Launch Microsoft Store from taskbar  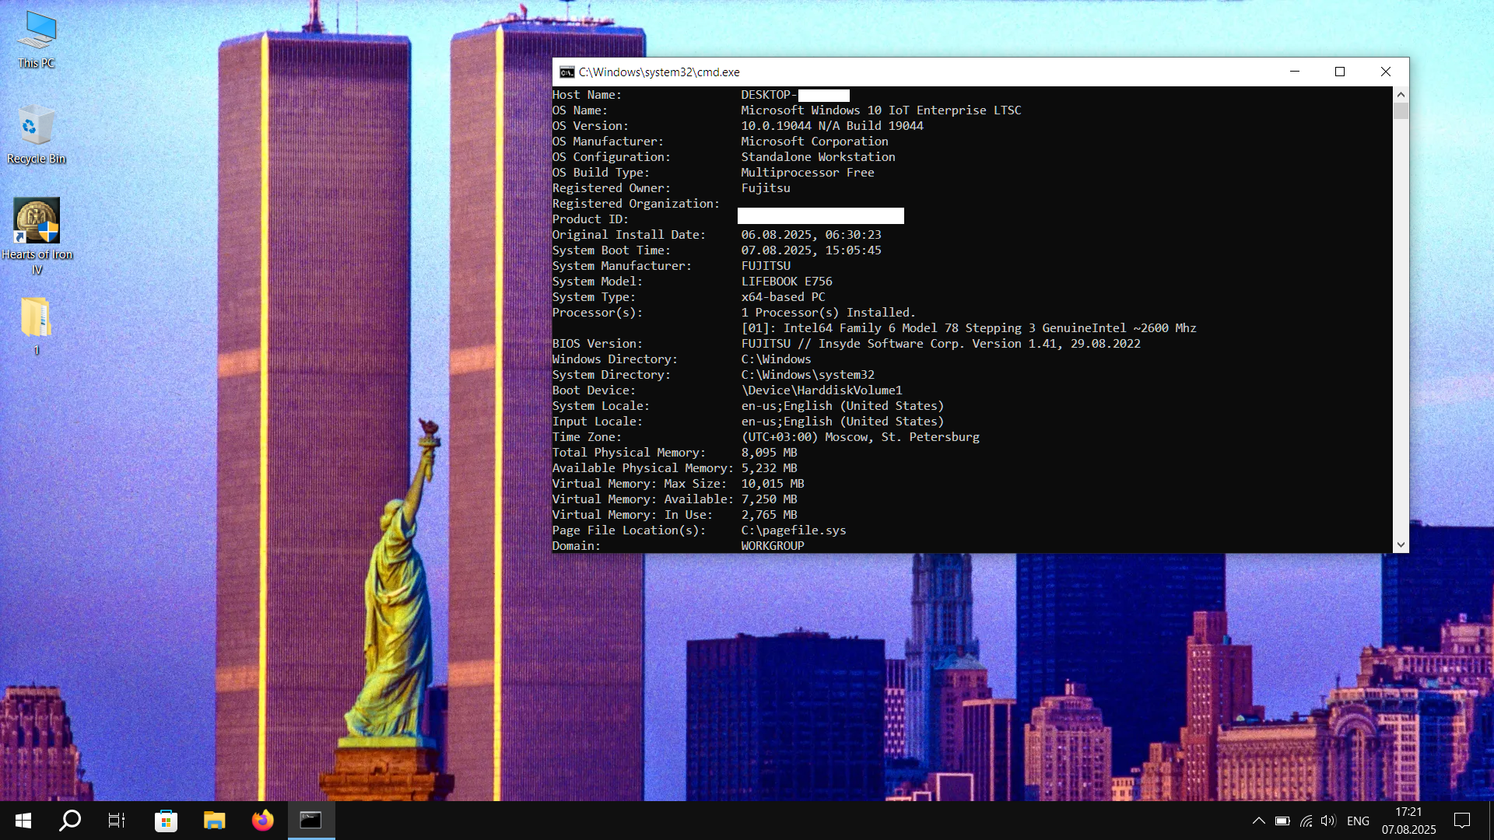click(x=166, y=821)
